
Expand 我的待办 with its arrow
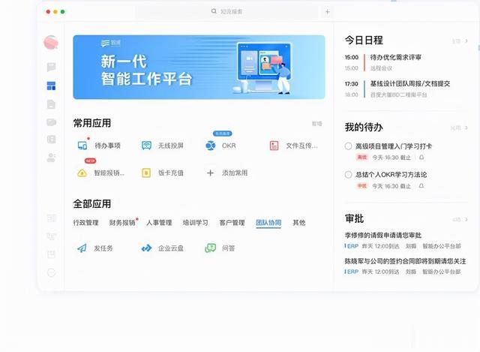[x=466, y=128]
